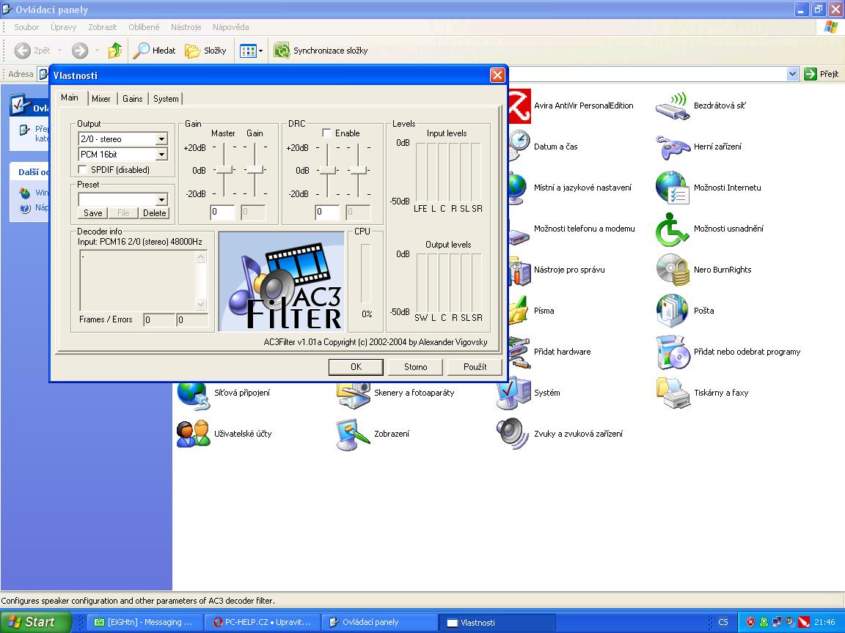
Task: Click the Master gain slider handle
Action: point(223,170)
